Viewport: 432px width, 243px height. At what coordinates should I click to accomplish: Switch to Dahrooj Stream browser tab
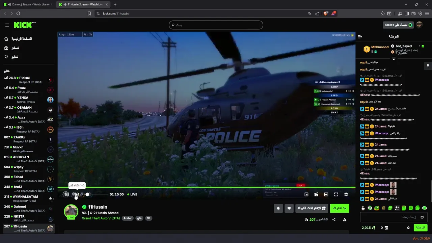coord(28,4)
